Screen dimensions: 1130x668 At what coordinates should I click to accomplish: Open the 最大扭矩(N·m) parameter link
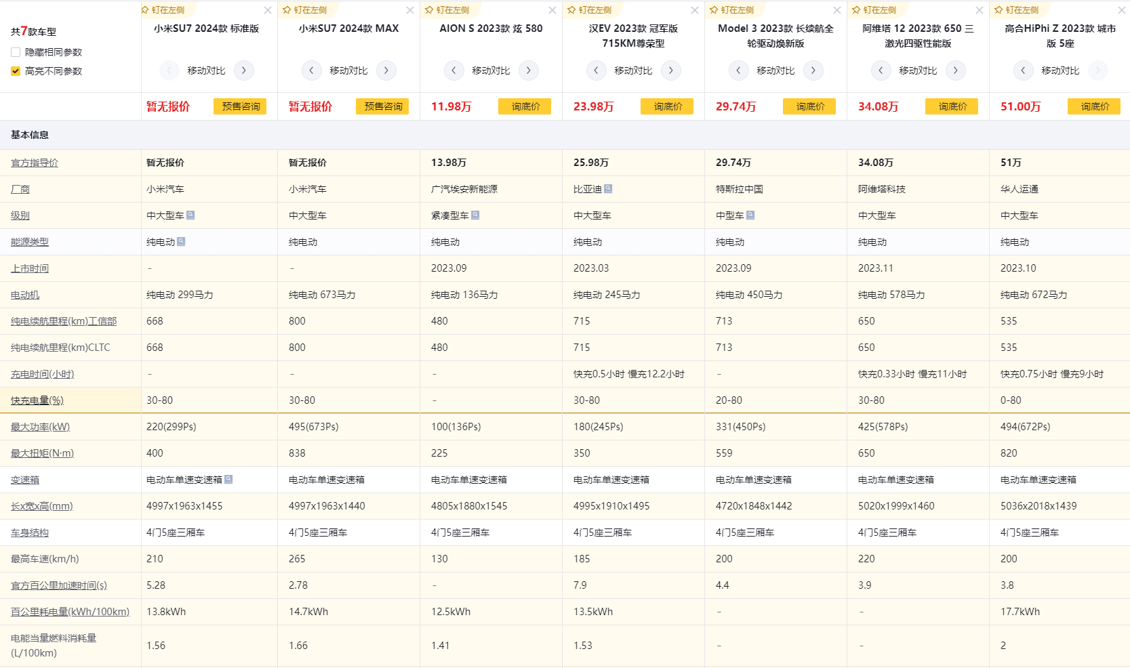point(42,453)
